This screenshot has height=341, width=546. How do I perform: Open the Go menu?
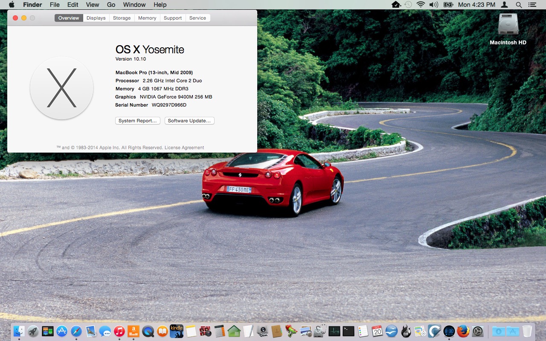click(x=111, y=5)
